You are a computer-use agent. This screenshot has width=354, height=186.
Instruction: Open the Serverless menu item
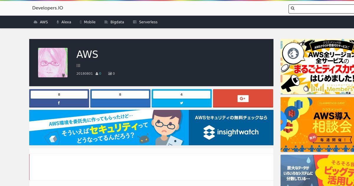[x=145, y=22]
